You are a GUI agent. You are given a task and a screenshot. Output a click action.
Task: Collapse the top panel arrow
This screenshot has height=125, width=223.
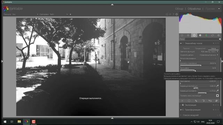point(112,5)
